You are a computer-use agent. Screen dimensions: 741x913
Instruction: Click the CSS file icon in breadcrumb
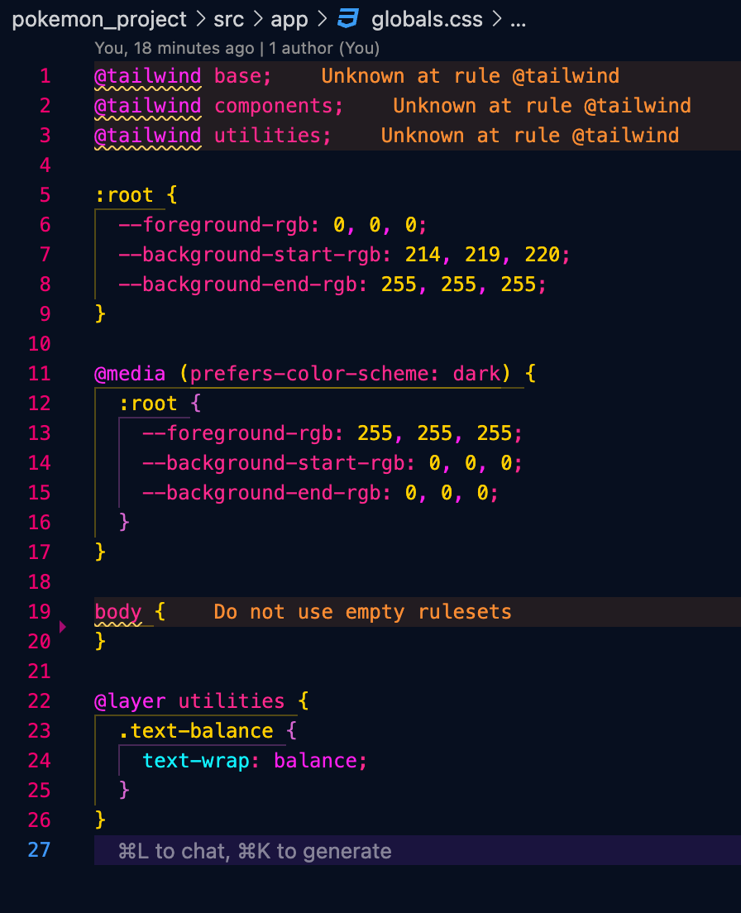348,19
